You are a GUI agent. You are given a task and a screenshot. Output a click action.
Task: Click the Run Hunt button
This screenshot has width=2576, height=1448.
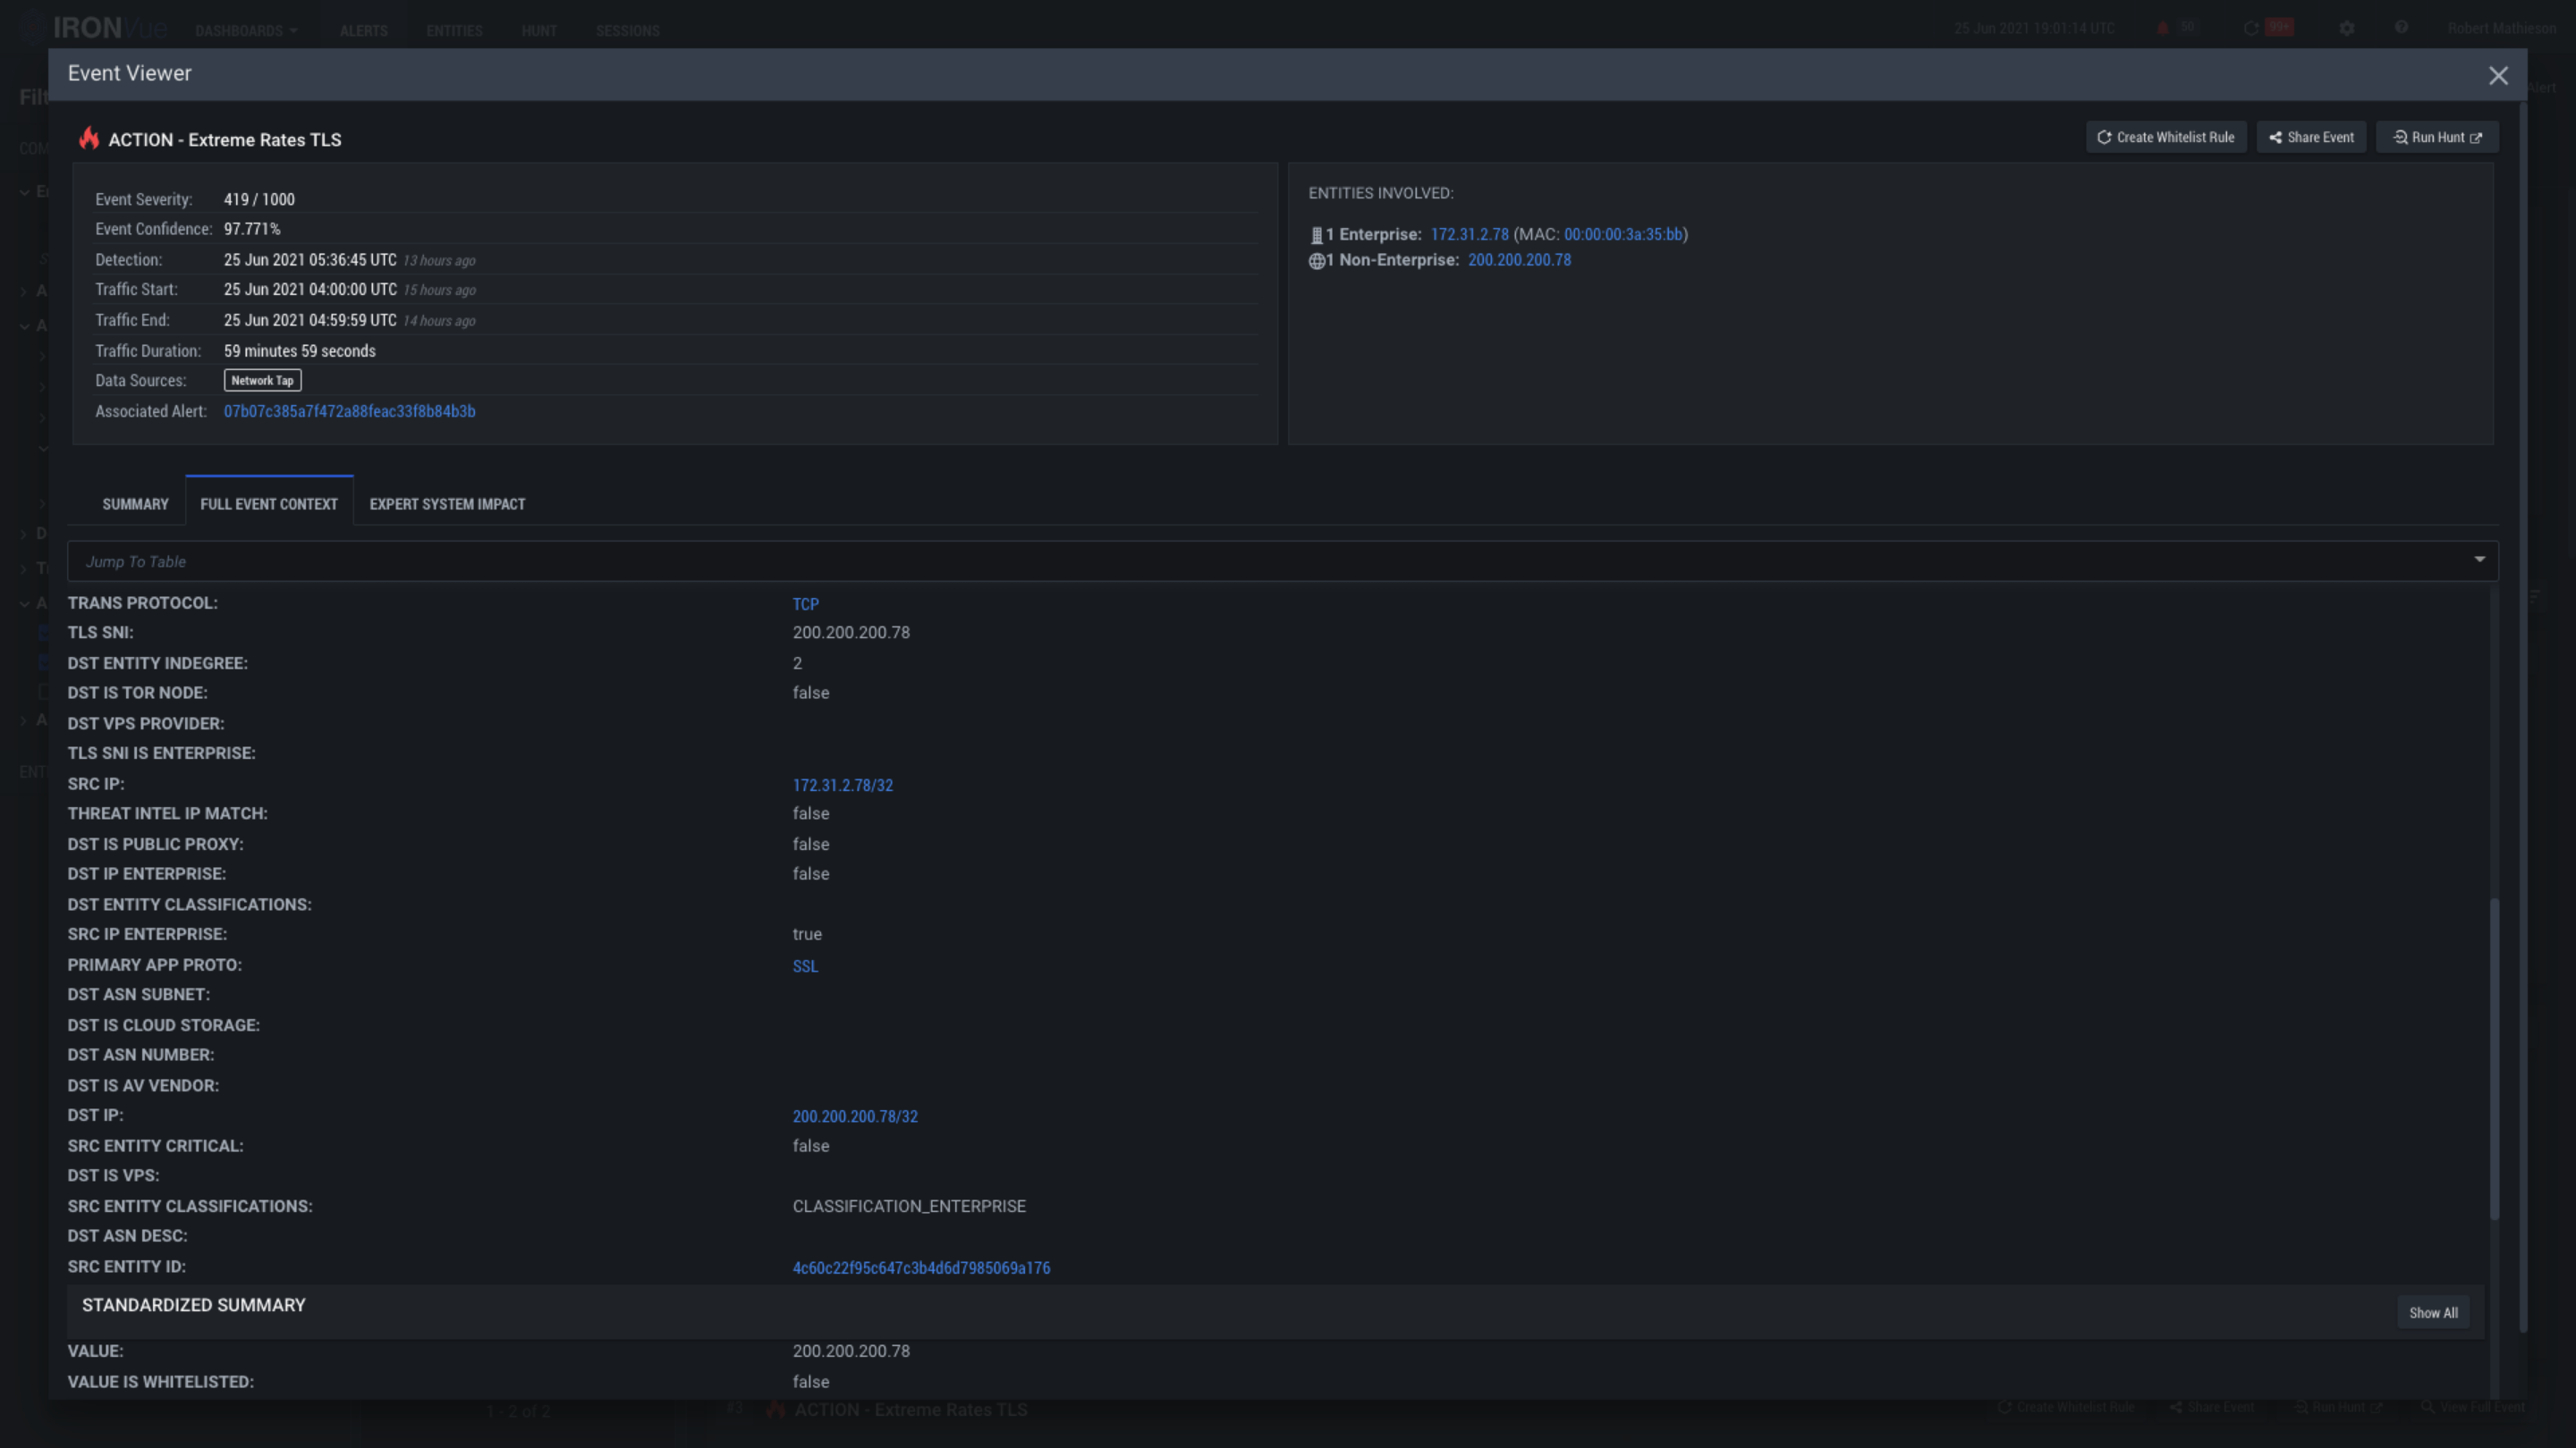coord(2436,138)
